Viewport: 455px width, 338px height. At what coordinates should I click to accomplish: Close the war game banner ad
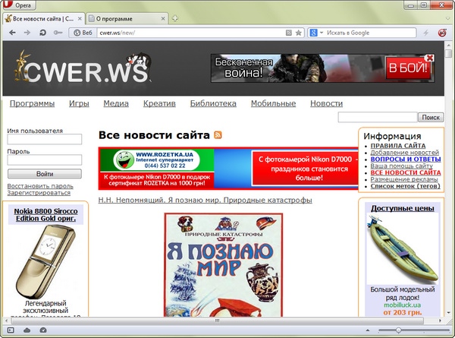click(x=429, y=57)
